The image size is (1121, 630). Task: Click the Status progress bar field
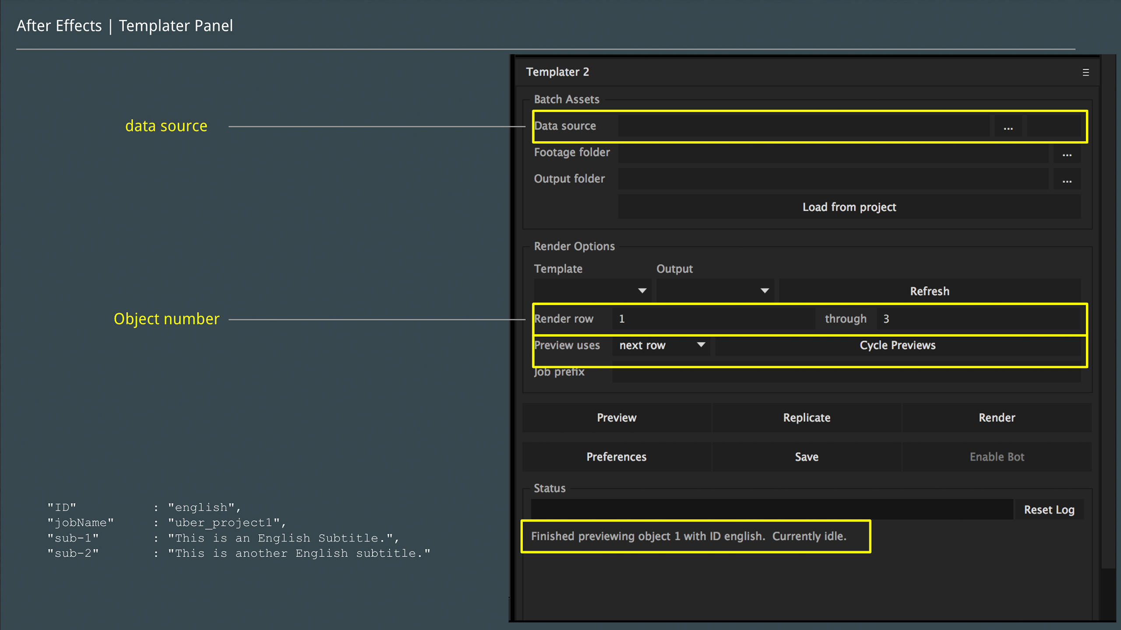(x=772, y=510)
